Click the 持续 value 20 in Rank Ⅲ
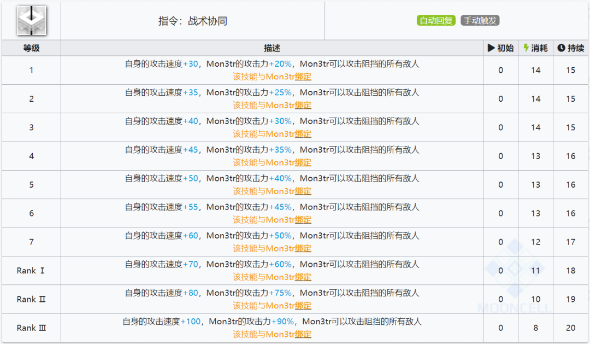Screen dimensions: 590x344 [x=570, y=328]
